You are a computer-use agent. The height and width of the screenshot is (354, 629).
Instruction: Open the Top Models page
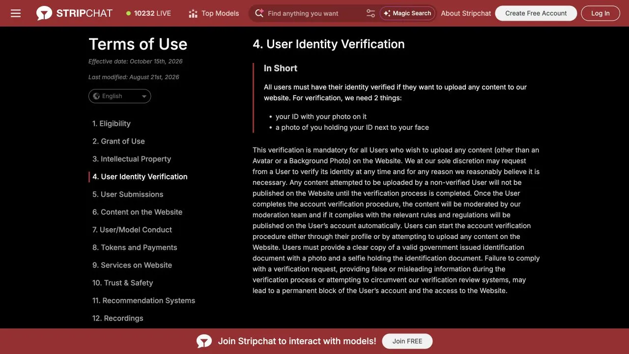coord(214,13)
